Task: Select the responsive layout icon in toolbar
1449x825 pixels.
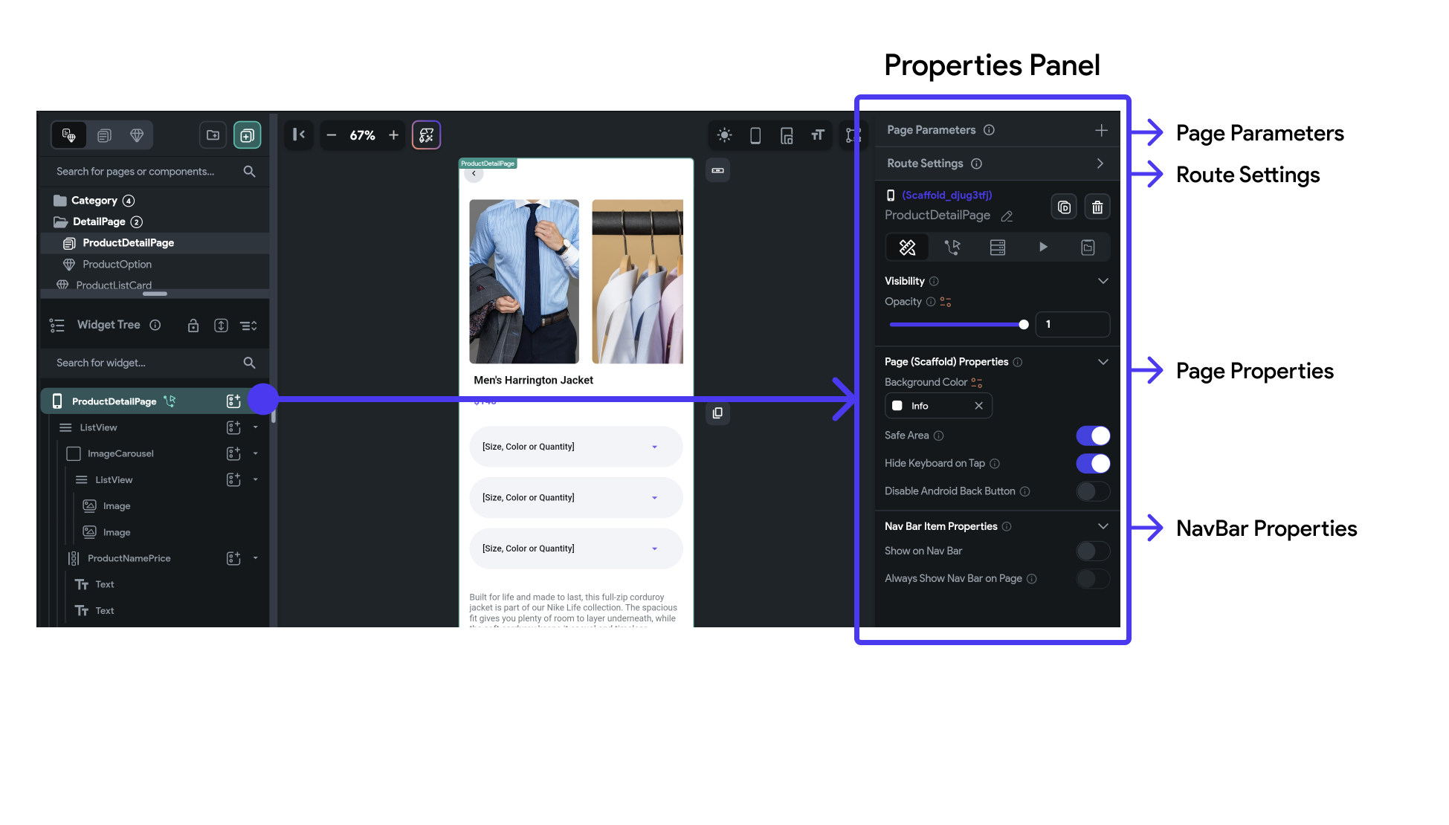Action: pos(786,135)
